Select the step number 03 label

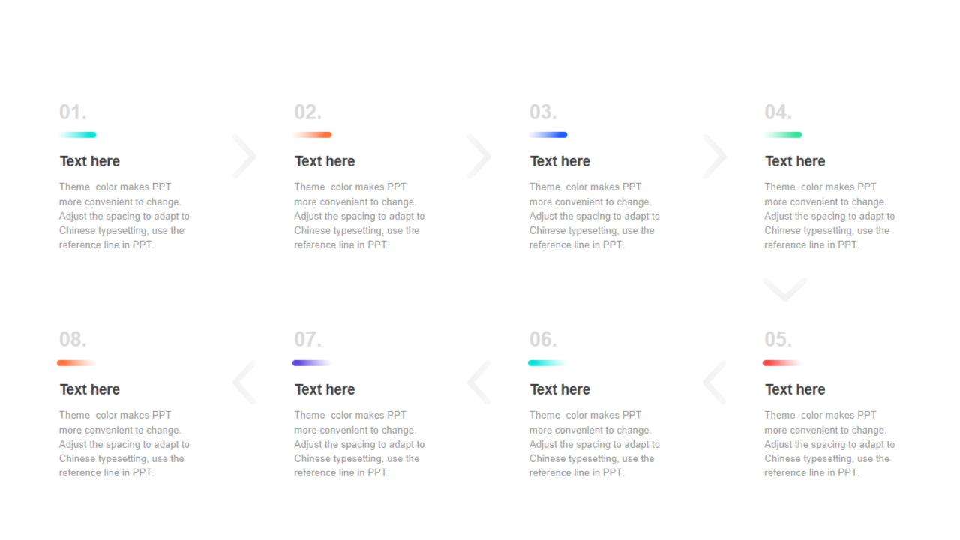(543, 112)
